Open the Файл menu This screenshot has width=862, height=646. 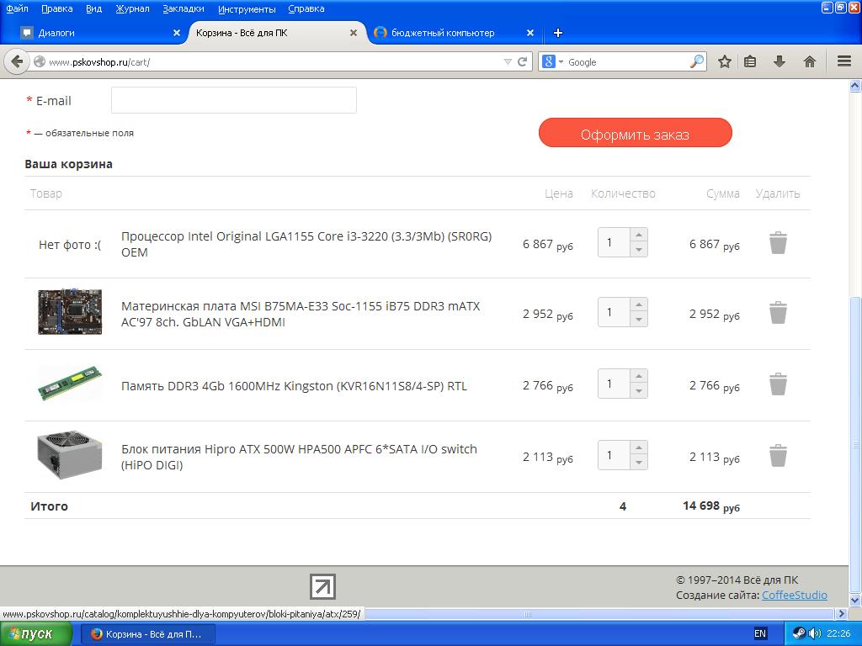[17, 8]
